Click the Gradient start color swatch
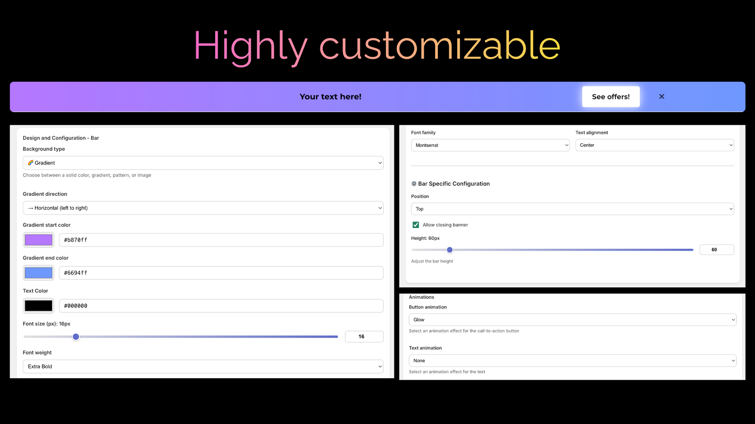 (38, 240)
